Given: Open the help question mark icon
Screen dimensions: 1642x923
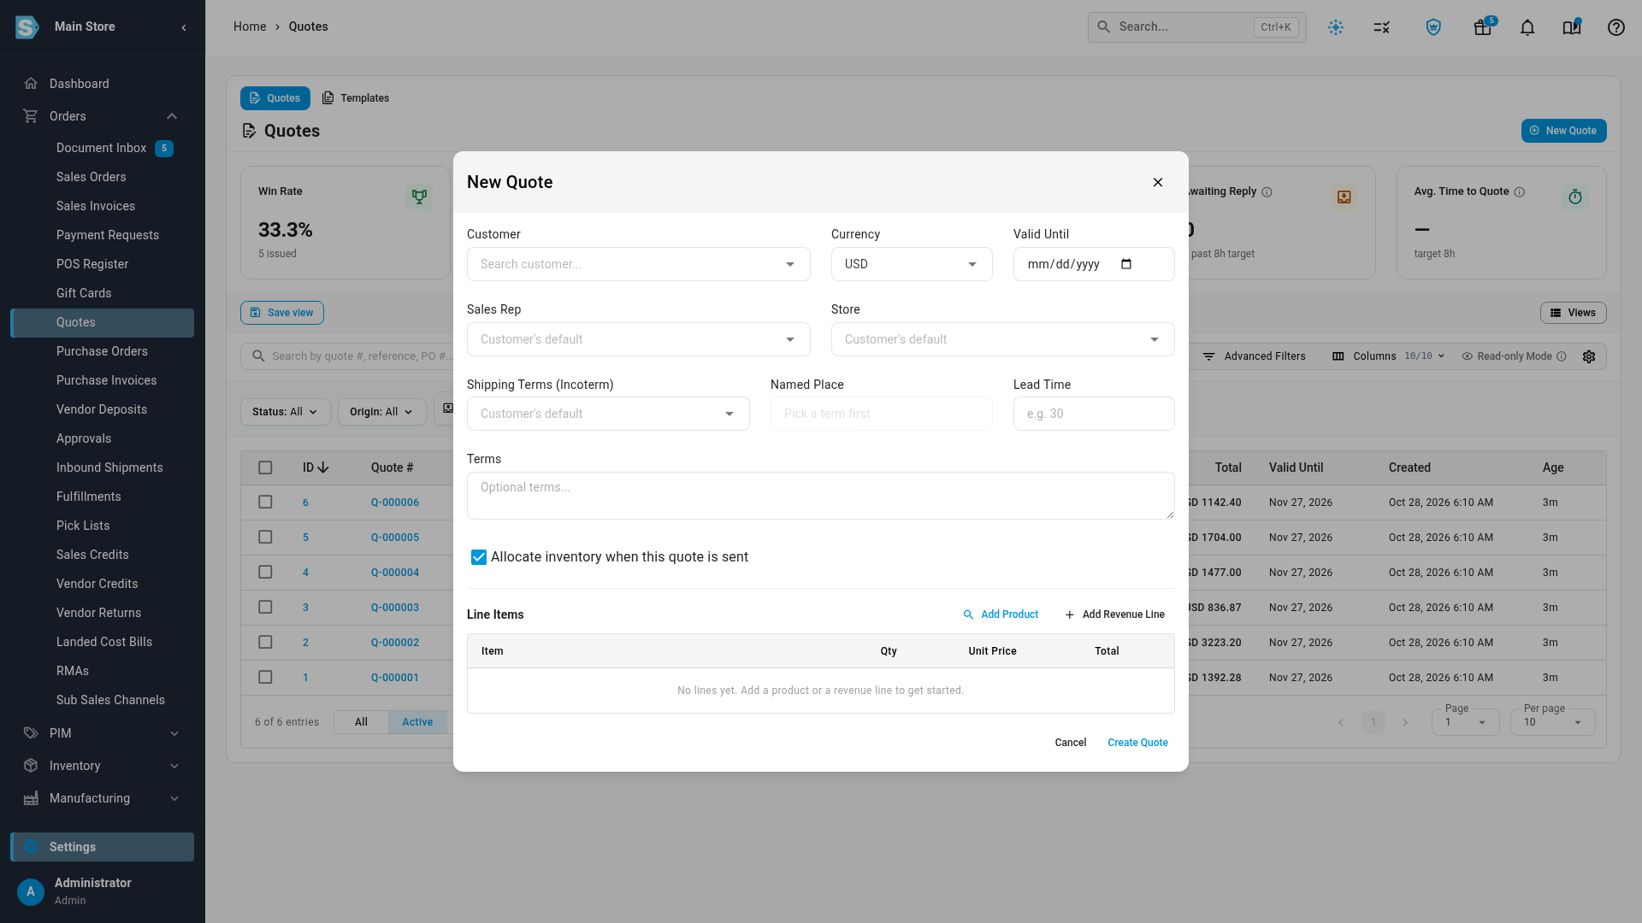Looking at the screenshot, I should click(x=1616, y=27).
